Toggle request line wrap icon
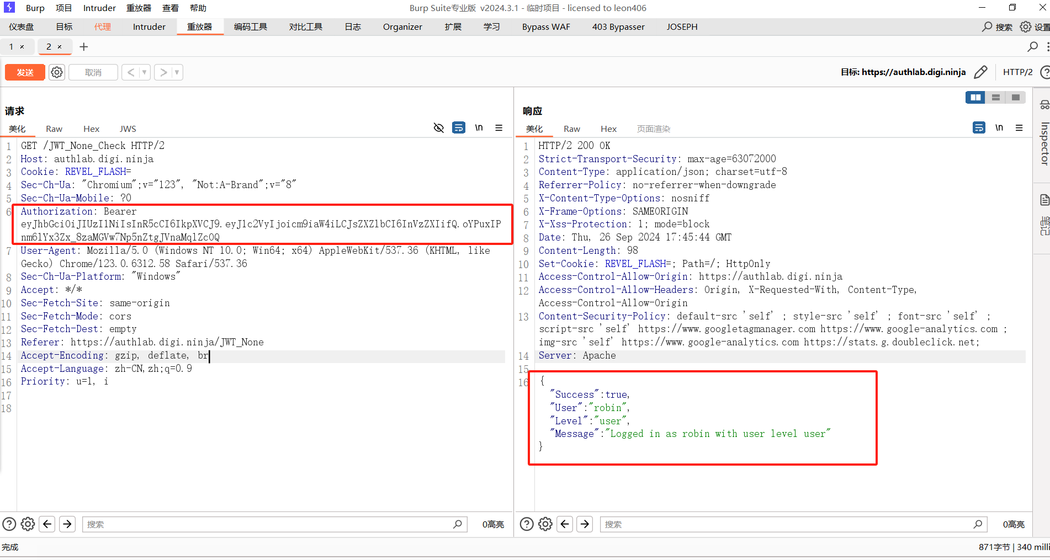The image size is (1050, 560). point(459,128)
